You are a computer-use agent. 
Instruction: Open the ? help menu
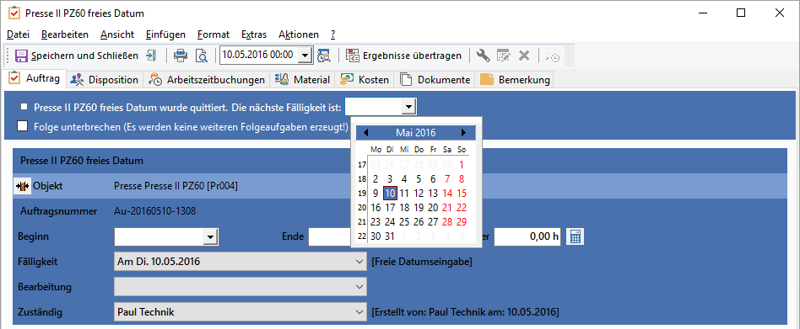332,34
